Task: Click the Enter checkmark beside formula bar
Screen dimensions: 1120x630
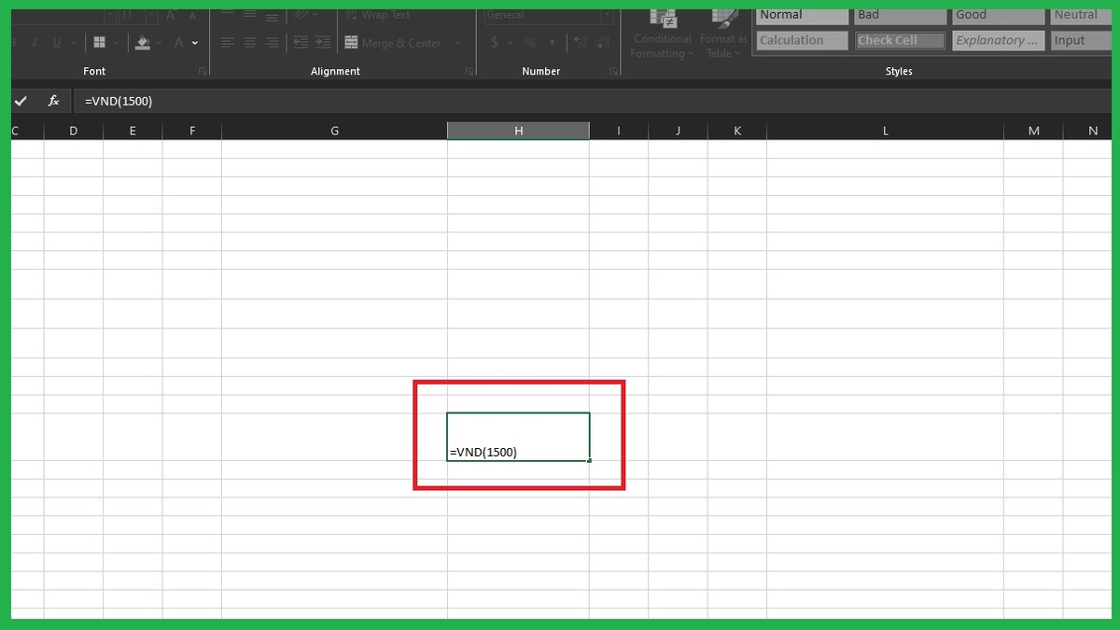Action: click(x=21, y=100)
